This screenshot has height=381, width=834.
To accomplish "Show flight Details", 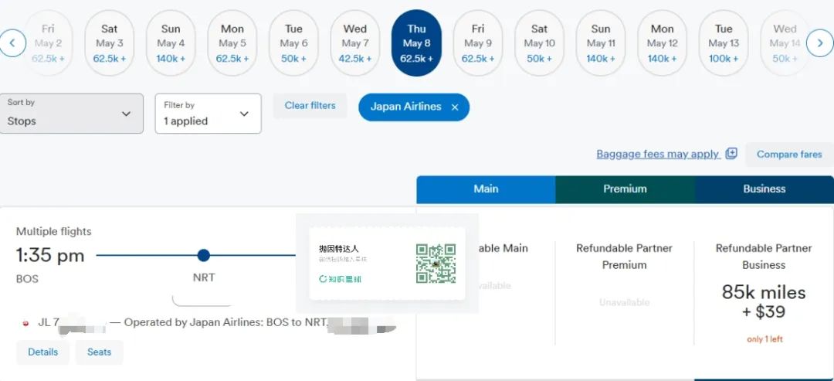I will click(43, 352).
